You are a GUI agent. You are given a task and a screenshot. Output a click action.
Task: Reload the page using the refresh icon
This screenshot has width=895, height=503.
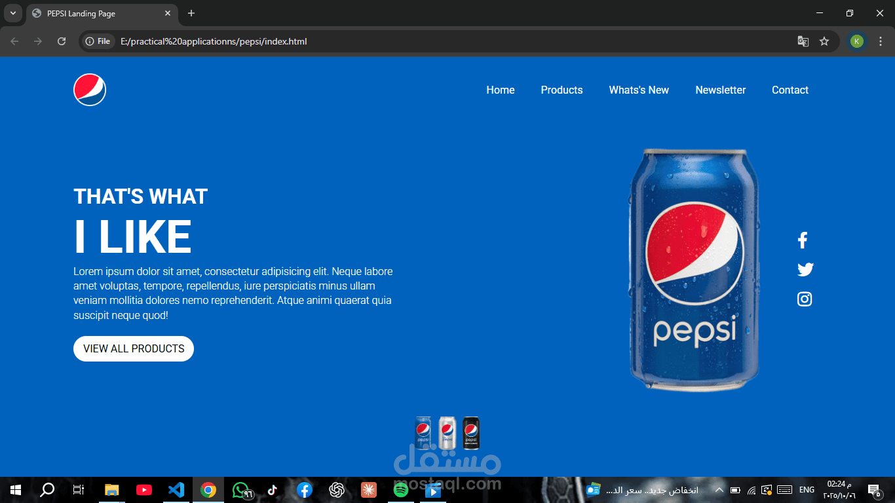point(61,41)
